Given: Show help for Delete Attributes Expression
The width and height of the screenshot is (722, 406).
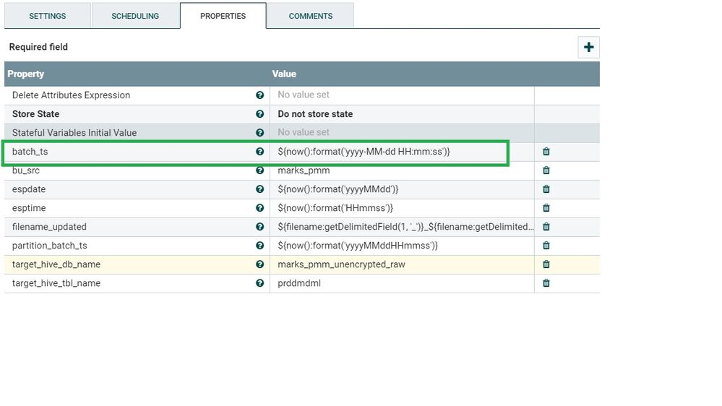Looking at the screenshot, I should (x=259, y=95).
